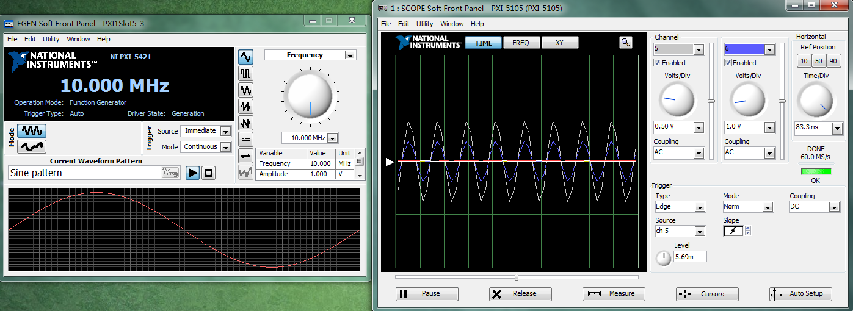The width and height of the screenshot is (853, 311).
Task: Click the Cursors button
Action: click(x=707, y=294)
